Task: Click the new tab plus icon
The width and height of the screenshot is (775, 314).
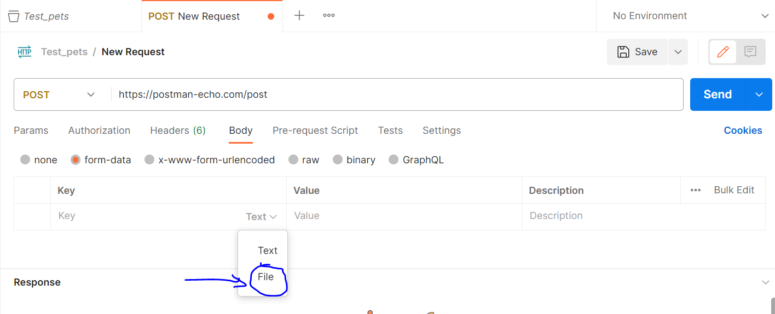Action: point(299,16)
